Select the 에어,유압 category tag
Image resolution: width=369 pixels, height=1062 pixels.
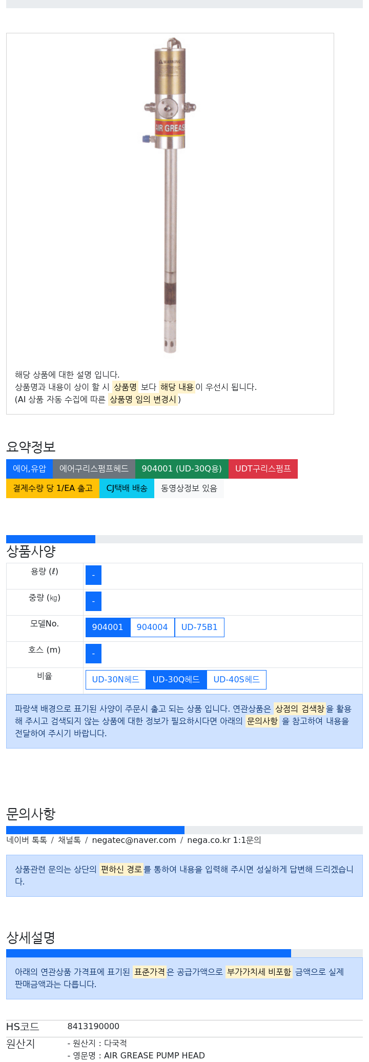tap(29, 469)
